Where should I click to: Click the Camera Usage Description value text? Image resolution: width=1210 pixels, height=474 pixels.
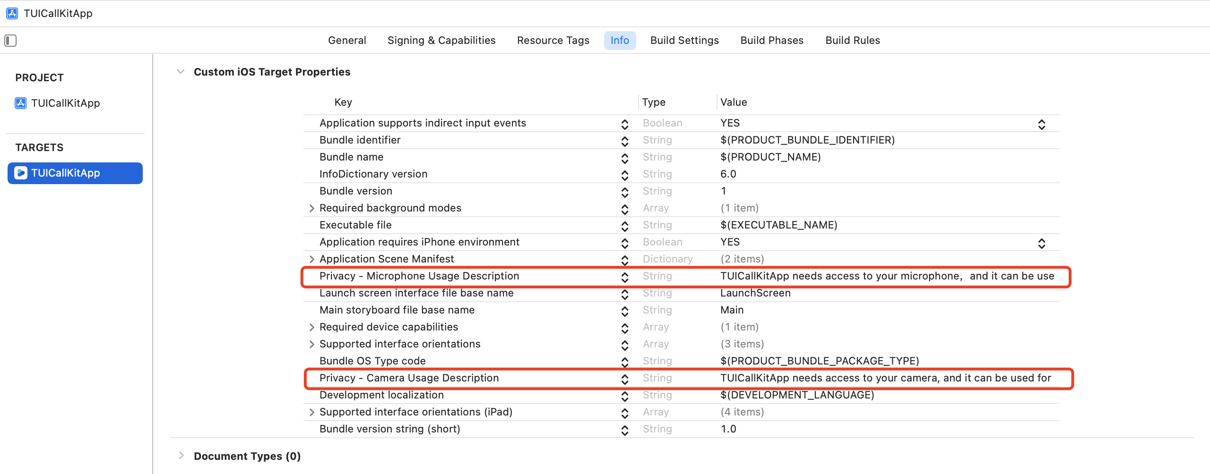(886, 378)
